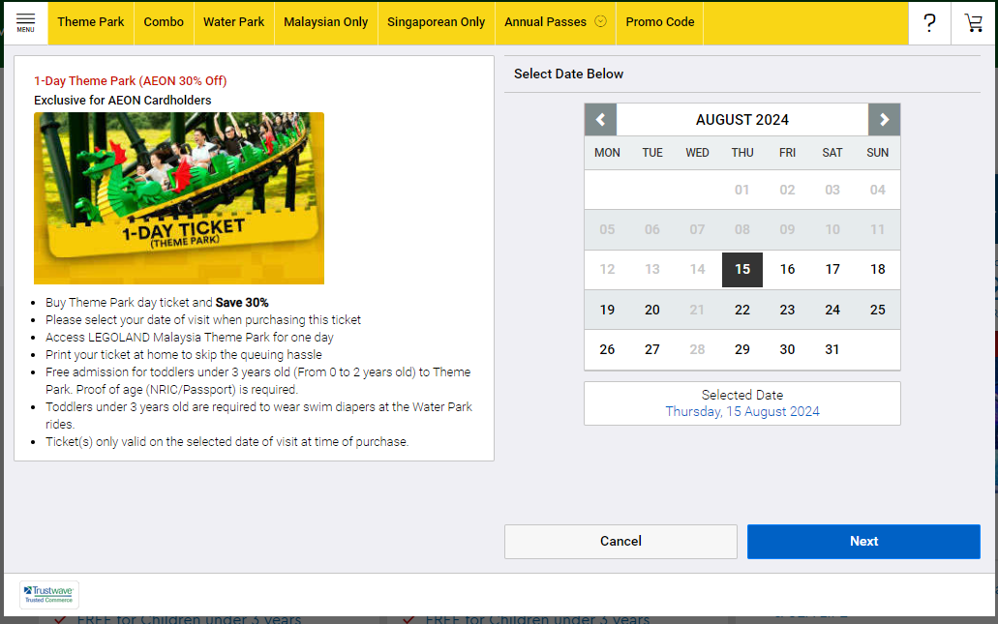This screenshot has width=998, height=624.
Task: Click the Cancel button
Action: click(620, 542)
